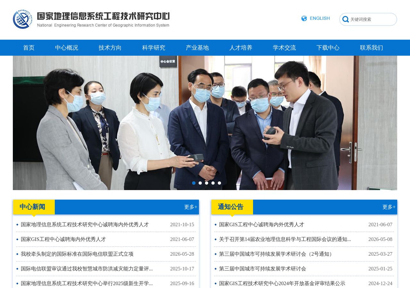Open notice 2024年开放基金评审结果公示

[282, 284]
